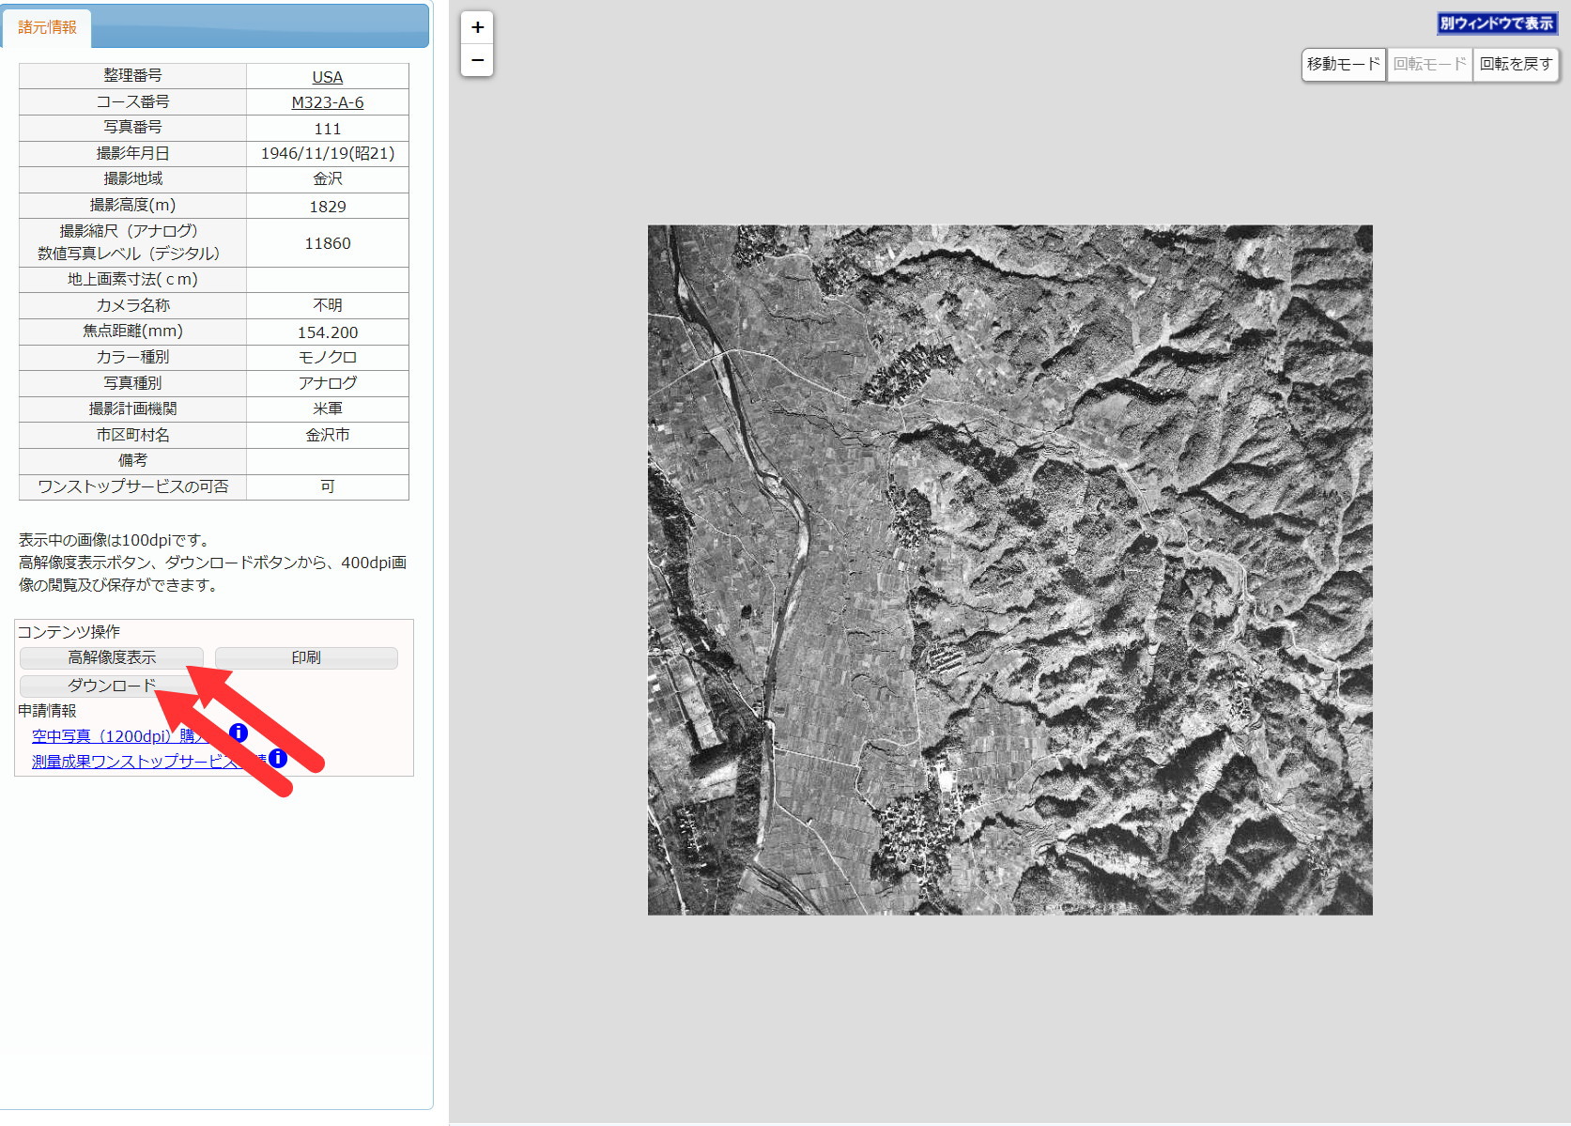Viewport: 1571px width, 1126px height.
Task: Select the focal length value 154.200
Action: [328, 332]
